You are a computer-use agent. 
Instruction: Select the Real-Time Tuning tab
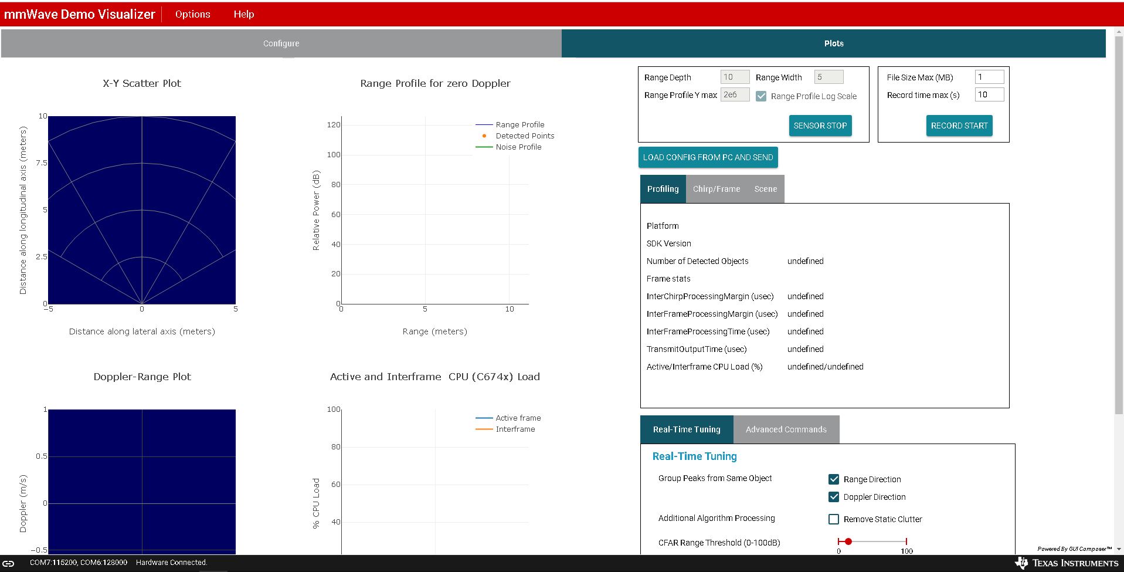coord(687,429)
